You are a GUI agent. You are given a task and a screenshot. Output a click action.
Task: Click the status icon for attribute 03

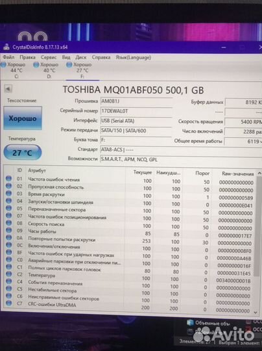[x=8, y=194]
